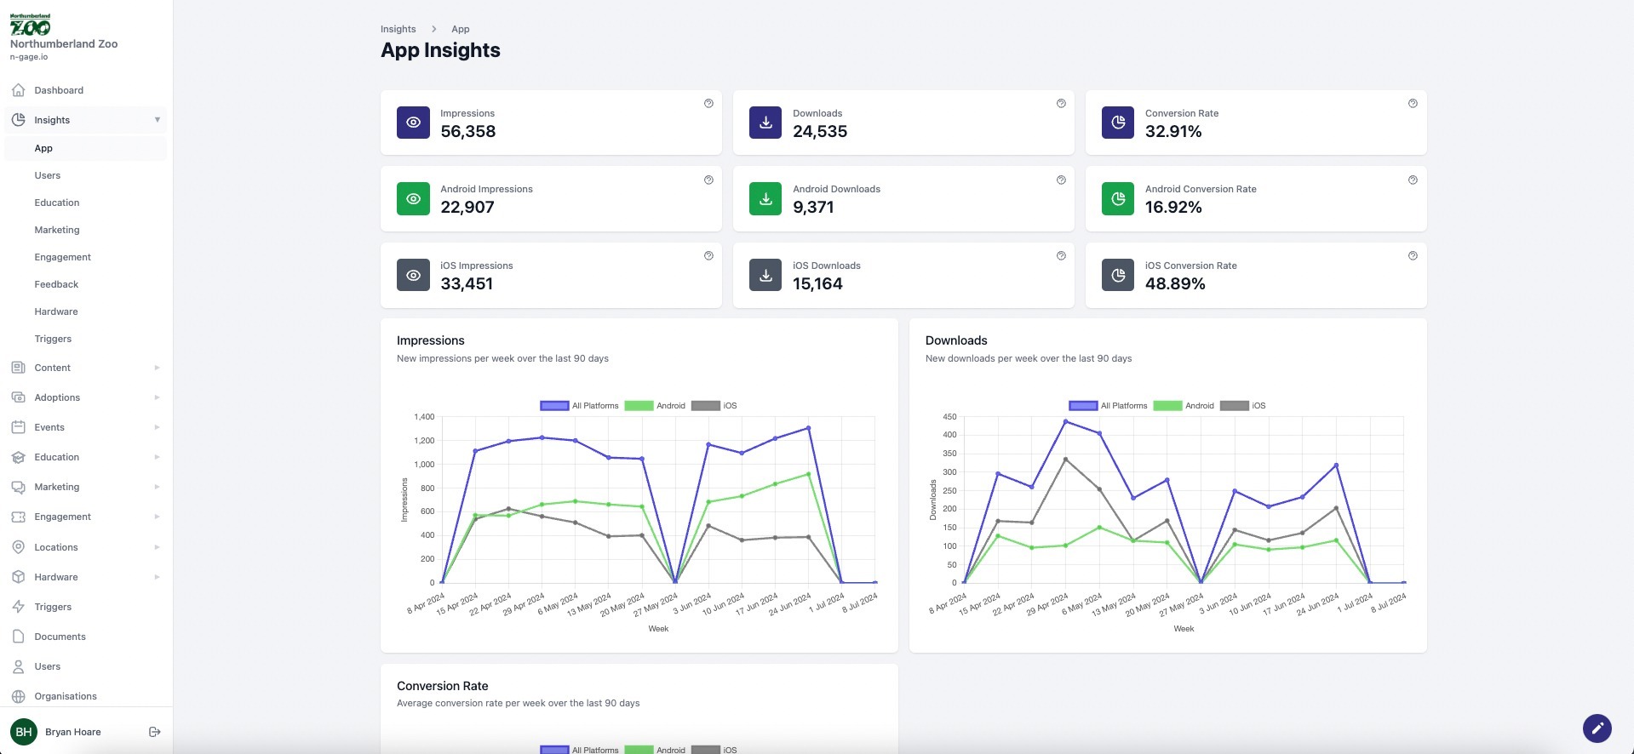This screenshot has height=754, width=1634.
Task: Click help icon on iOS Conversion Rate card
Action: pyautogui.click(x=1413, y=256)
